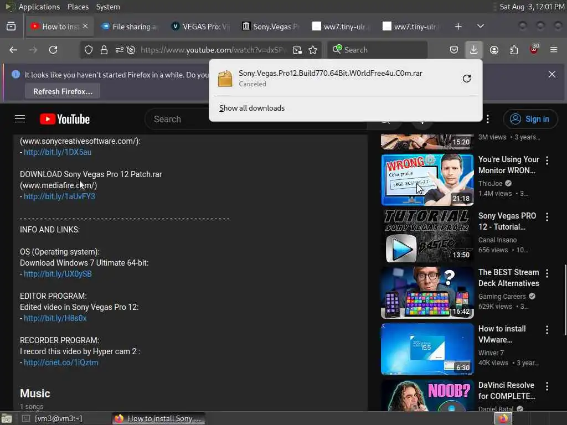
Task: Open the System menu in top panel
Action: [x=108, y=7]
